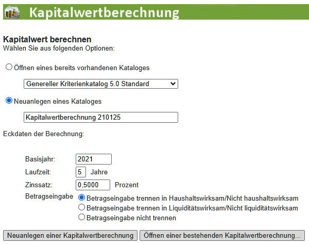The height and width of the screenshot is (245, 309).
Task: Select 'Öffnen eines bereits vorhandenen Kataloges' radio option
Action: [9, 68]
